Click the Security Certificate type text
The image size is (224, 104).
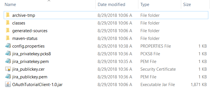158,69
